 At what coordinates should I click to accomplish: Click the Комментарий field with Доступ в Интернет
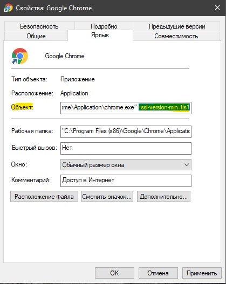(x=126, y=181)
